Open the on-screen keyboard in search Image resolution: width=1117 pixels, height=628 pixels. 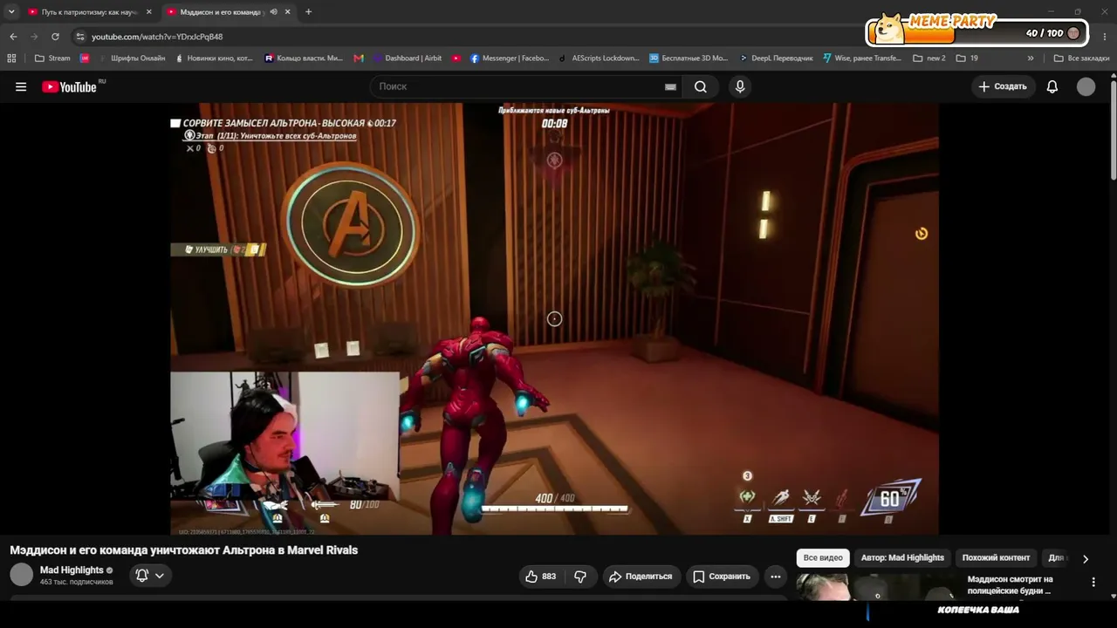pos(670,86)
